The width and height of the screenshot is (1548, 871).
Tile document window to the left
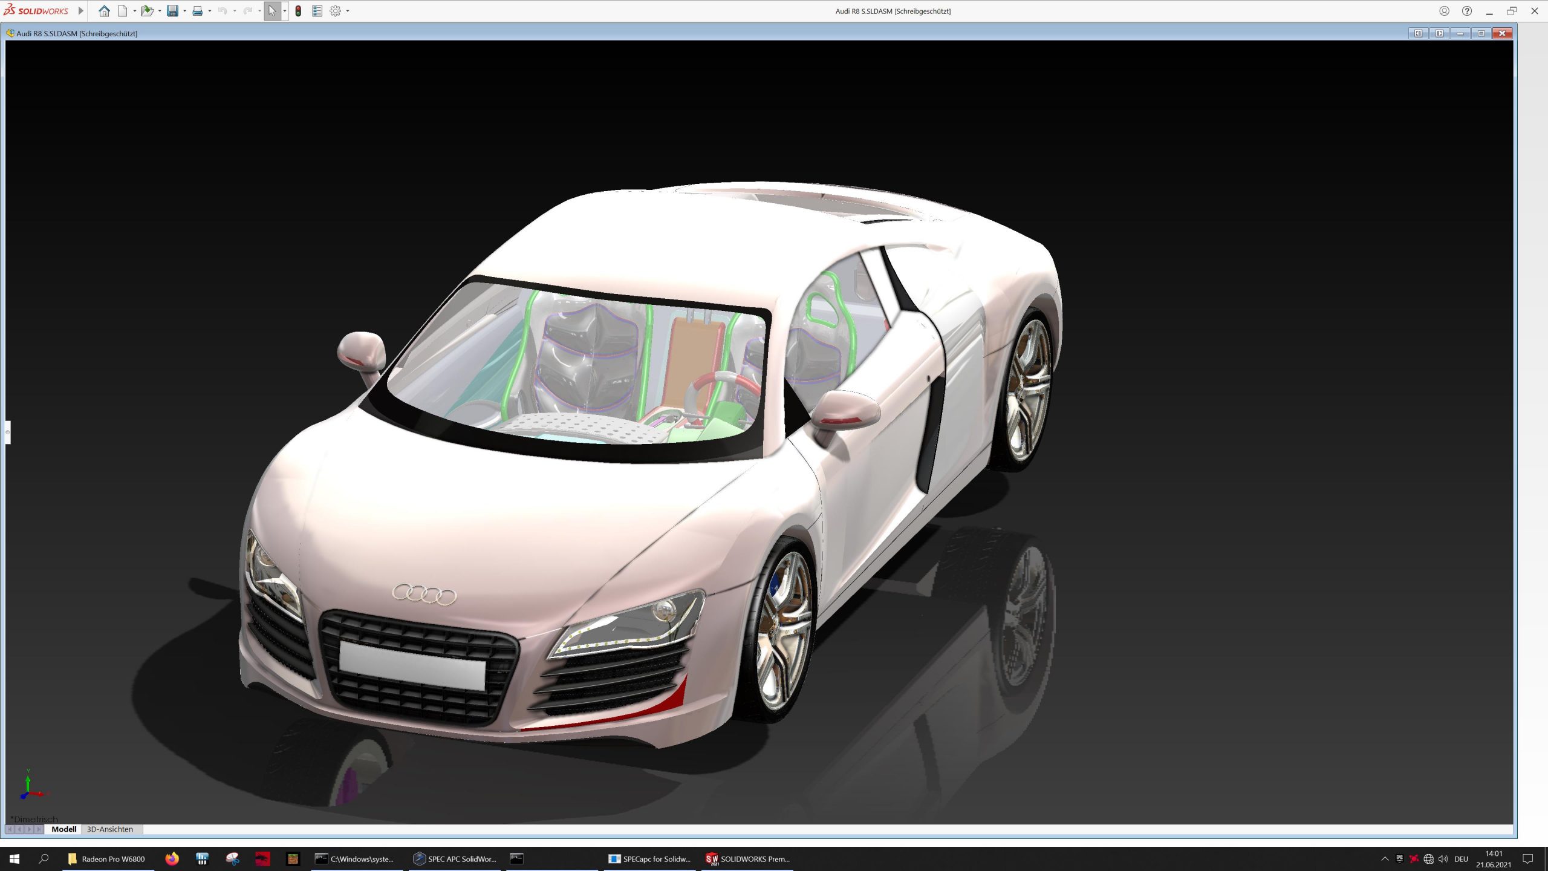point(1418,33)
